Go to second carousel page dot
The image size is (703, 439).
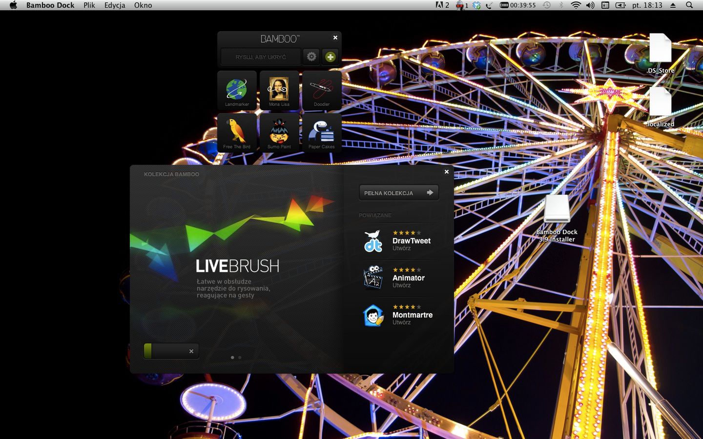click(x=240, y=358)
